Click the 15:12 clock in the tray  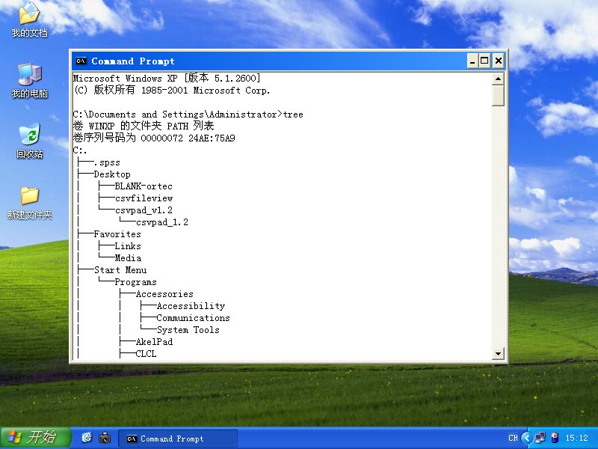pyautogui.click(x=576, y=438)
